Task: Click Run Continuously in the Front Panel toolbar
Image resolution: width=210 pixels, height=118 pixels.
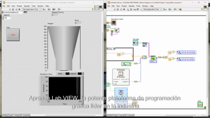Action: [x=13, y=10]
